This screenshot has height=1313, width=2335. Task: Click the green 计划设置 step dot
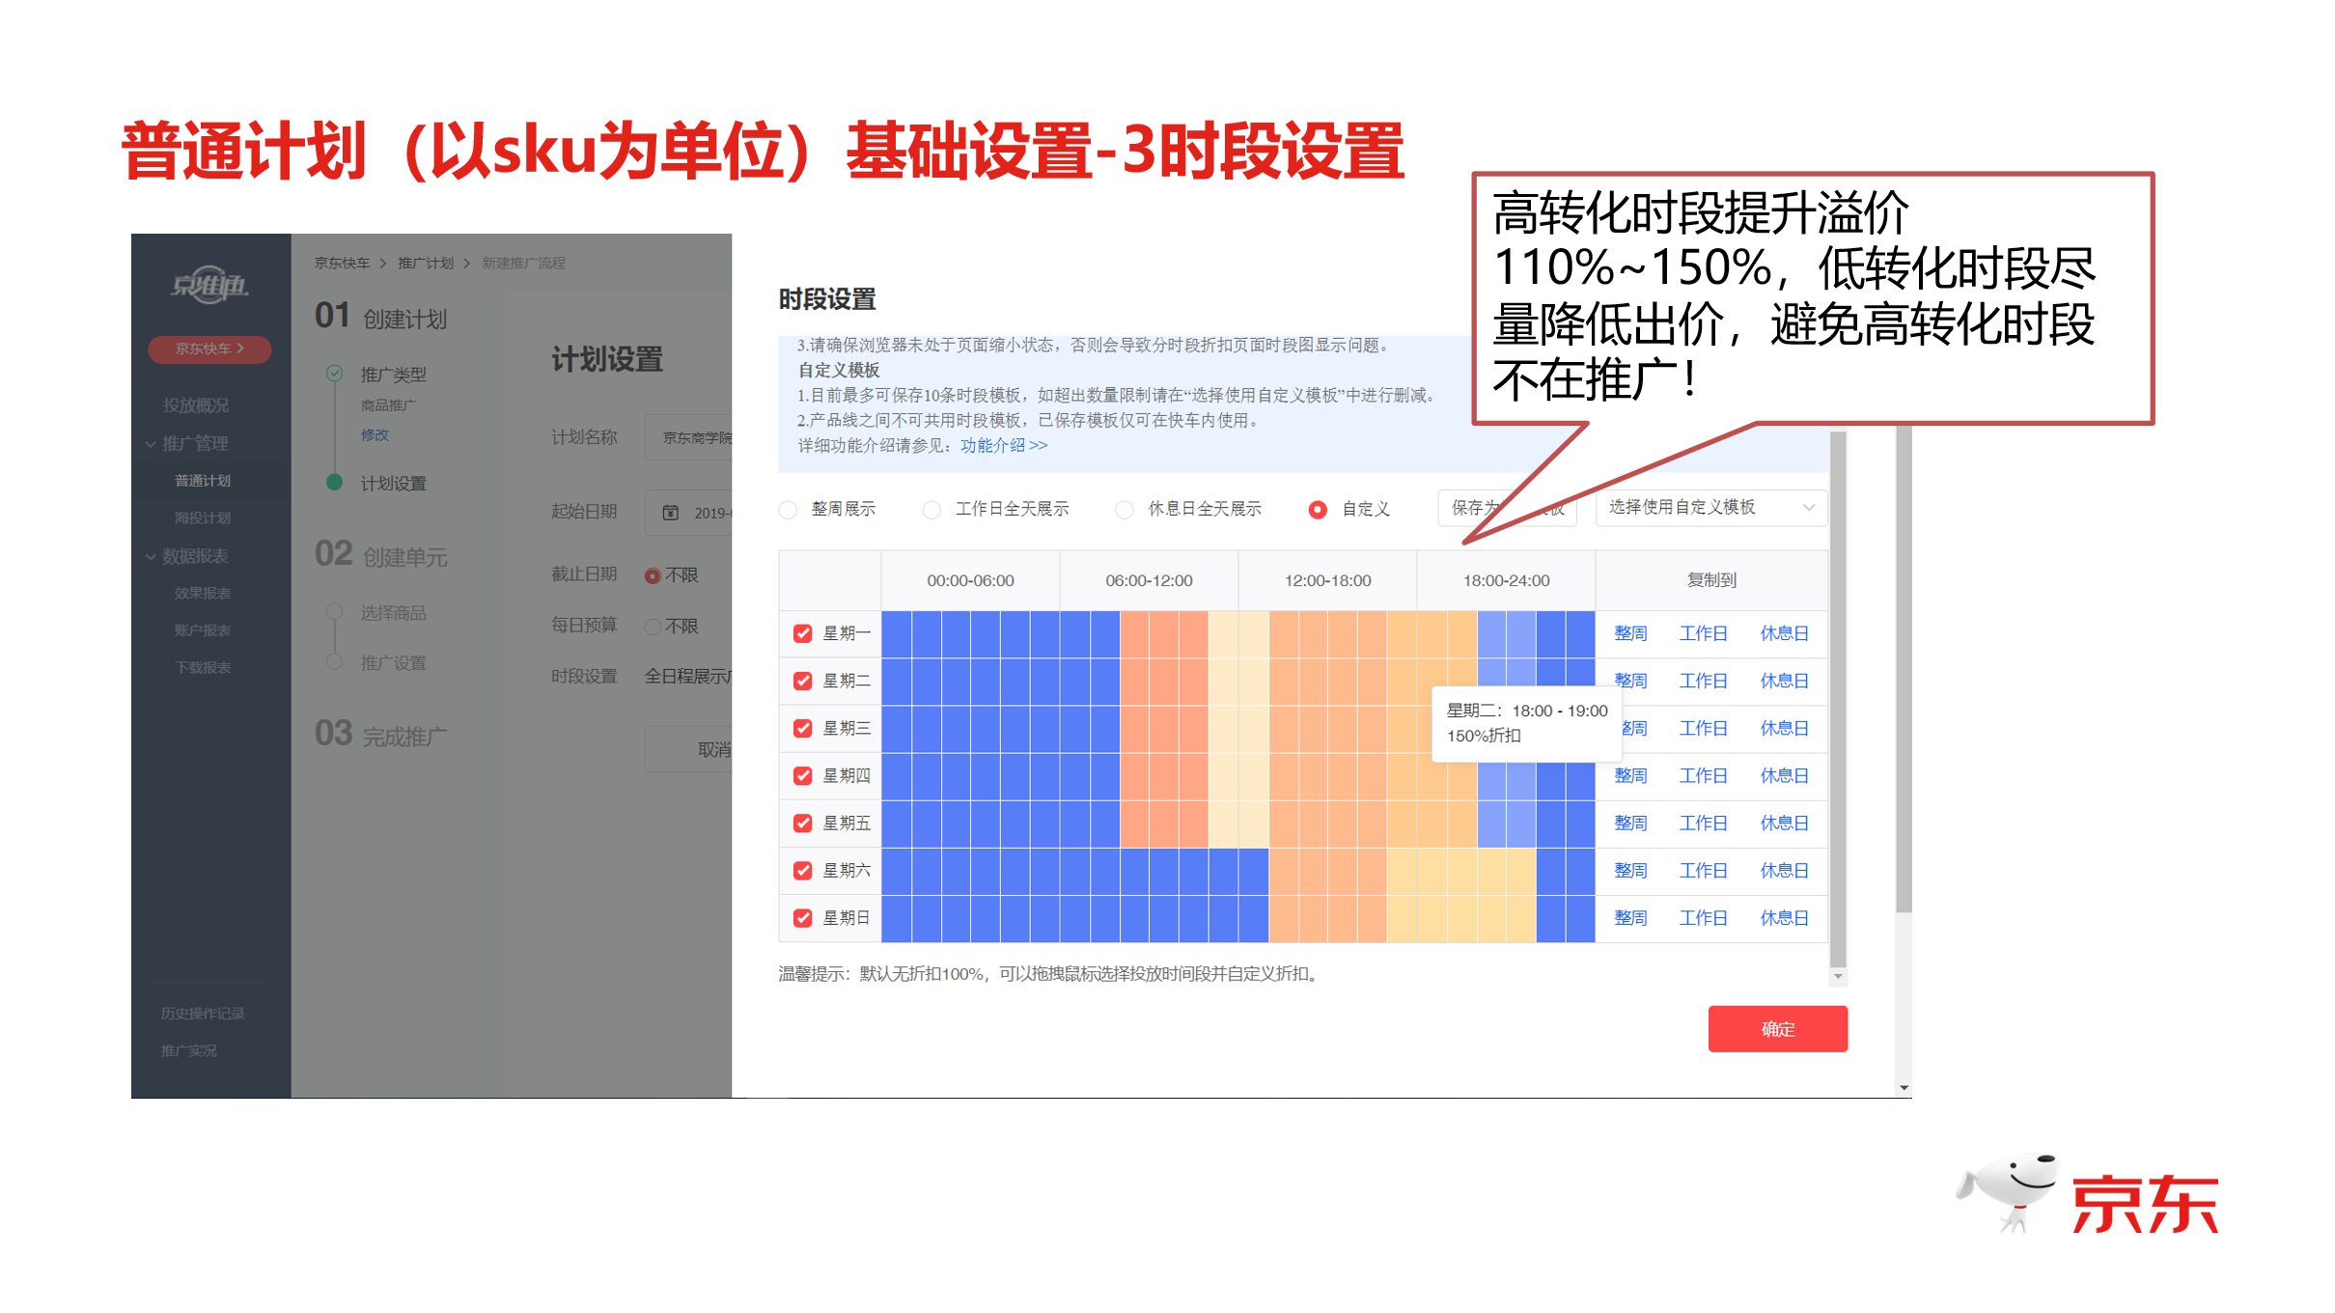(334, 483)
